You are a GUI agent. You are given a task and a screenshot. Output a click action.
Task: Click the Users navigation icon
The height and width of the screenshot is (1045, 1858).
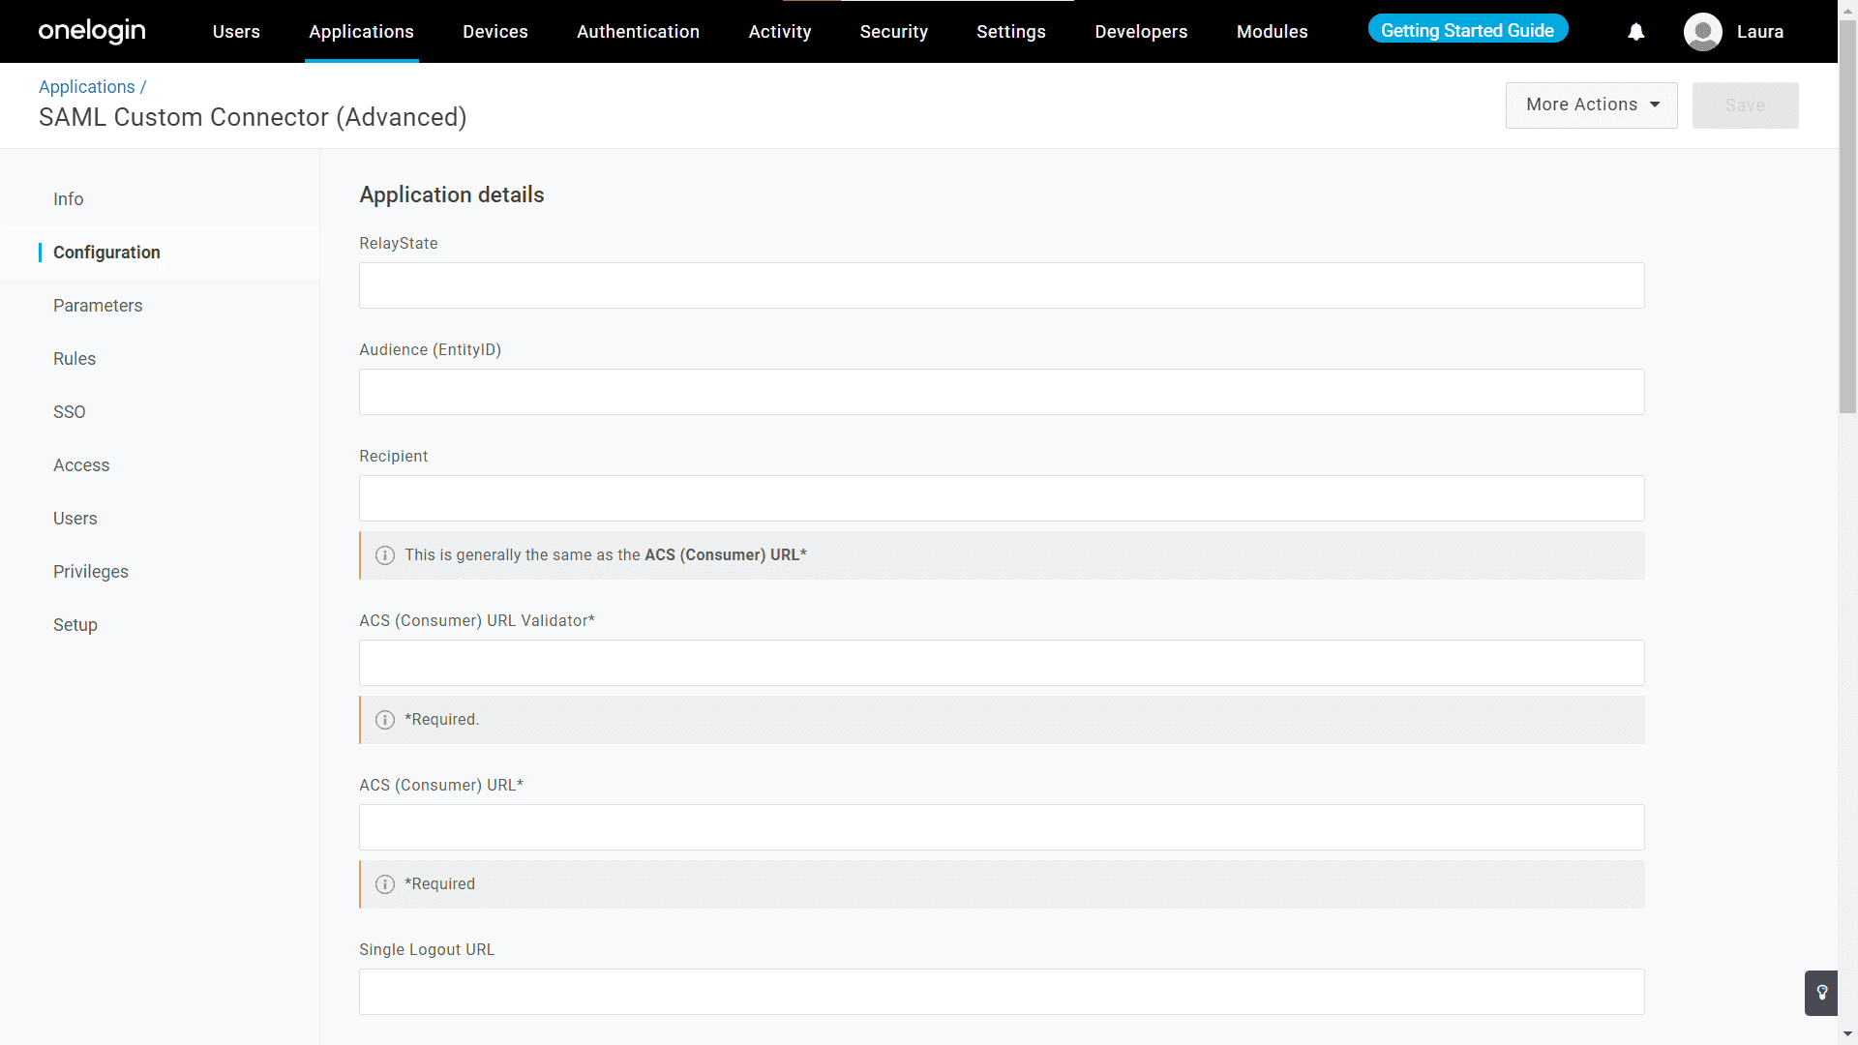coord(235,31)
